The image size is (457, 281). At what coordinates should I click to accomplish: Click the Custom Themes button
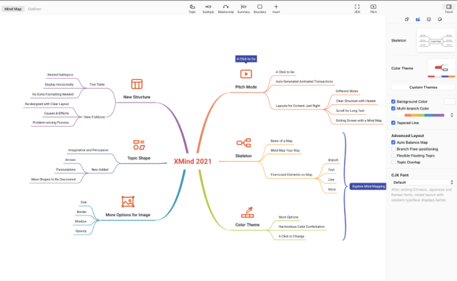click(x=423, y=87)
